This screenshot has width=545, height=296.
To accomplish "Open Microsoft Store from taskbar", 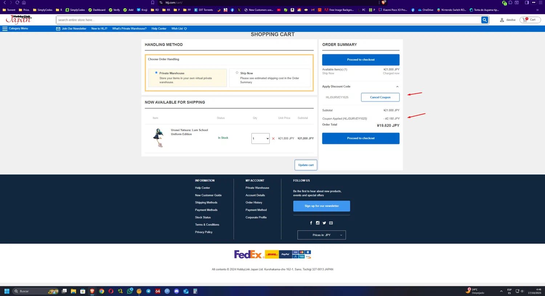I will (x=83, y=291).
